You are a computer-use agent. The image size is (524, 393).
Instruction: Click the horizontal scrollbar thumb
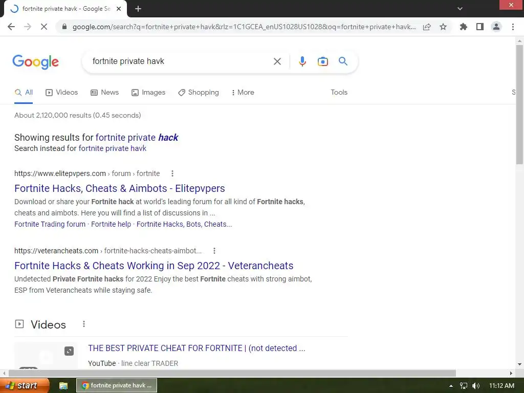(232, 373)
